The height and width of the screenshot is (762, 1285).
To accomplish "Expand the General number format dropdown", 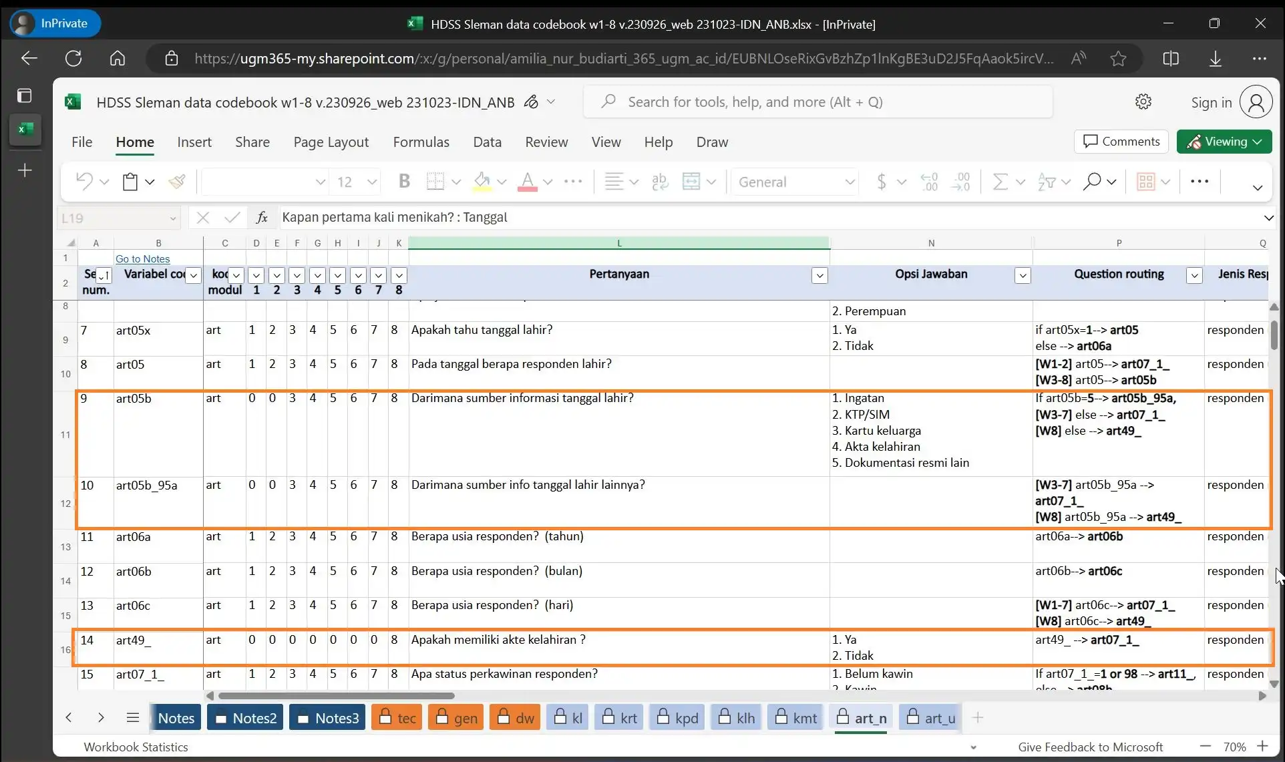I will point(850,182).
